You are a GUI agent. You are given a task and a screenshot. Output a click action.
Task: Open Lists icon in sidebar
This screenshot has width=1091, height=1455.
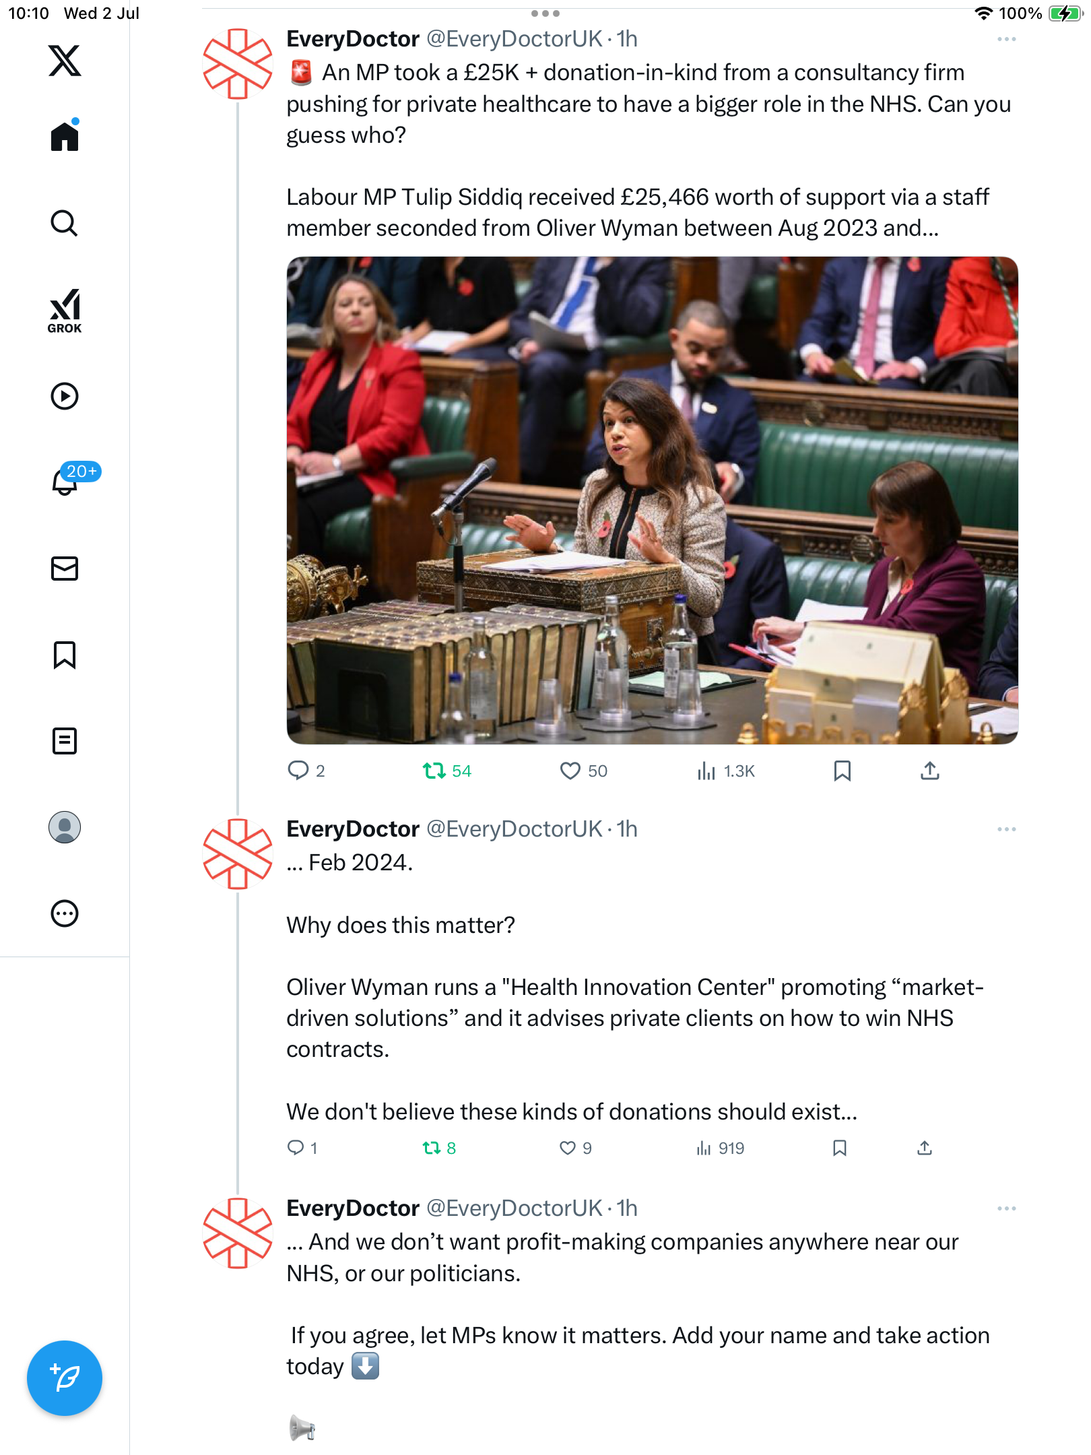point(65,741)
